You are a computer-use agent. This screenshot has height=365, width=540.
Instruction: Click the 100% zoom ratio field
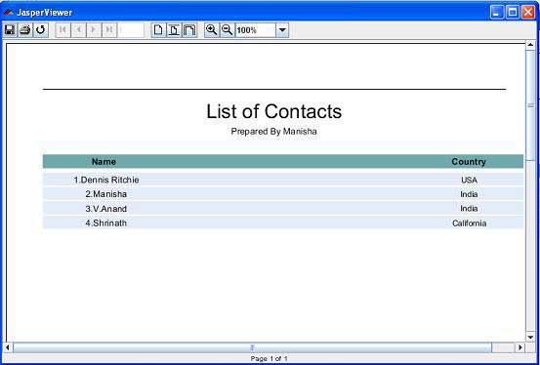point(256,30)
